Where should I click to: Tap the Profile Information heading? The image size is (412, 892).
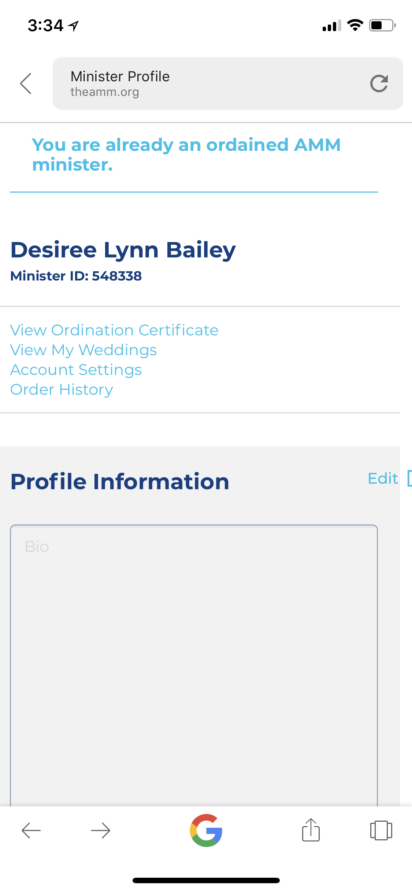click(x=120, y=481)
